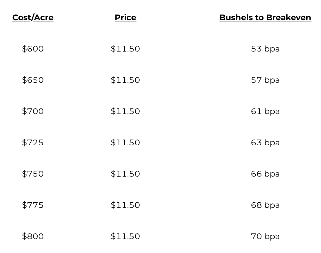Select the $775 cost per acre cell
The image size is (321, 253).
tap(33, 205)
